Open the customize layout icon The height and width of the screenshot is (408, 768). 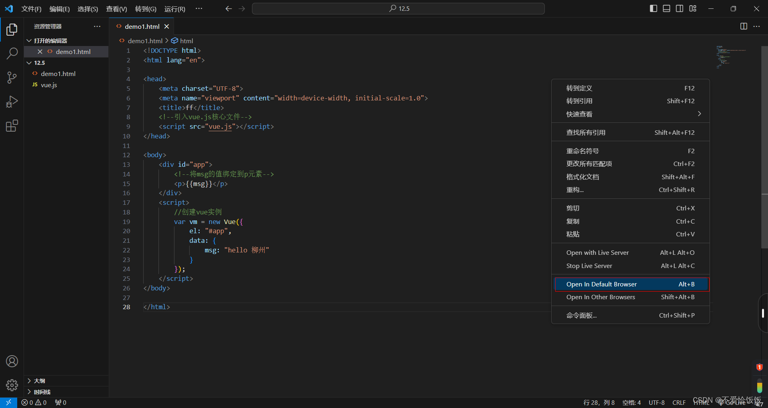(693, 8)
